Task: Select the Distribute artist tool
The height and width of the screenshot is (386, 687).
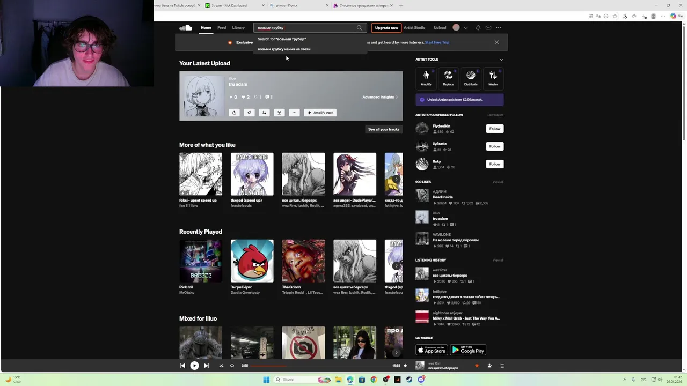Action: (471, 78)
